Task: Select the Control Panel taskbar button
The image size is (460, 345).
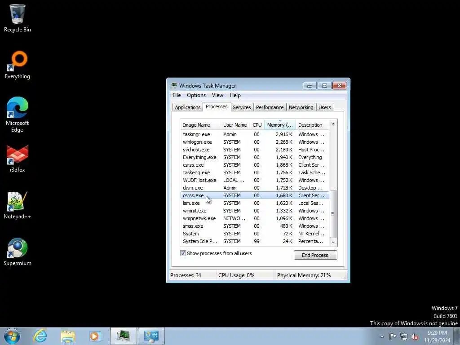Action: [x=151, y=336]
